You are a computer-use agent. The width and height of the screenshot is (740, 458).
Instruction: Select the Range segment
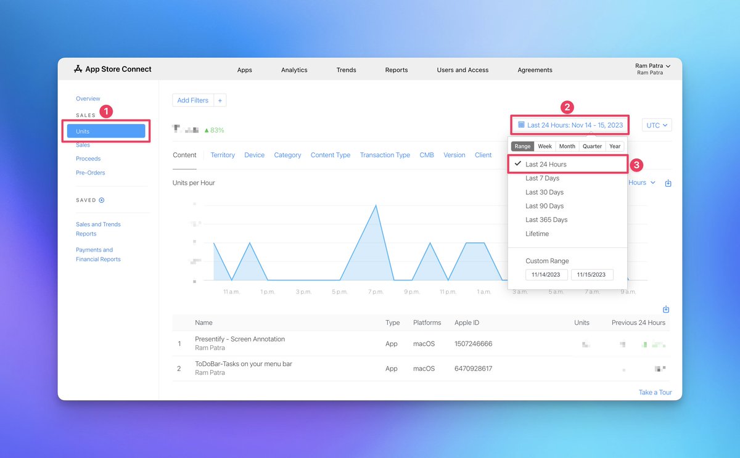tap(522, 147)
